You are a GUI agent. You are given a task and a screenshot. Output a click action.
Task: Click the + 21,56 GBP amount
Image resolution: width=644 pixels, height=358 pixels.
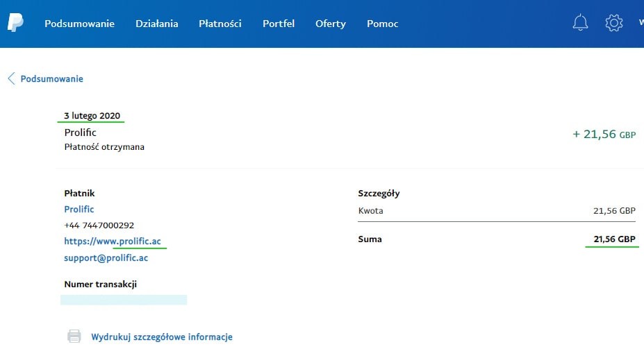coord(604,134)
